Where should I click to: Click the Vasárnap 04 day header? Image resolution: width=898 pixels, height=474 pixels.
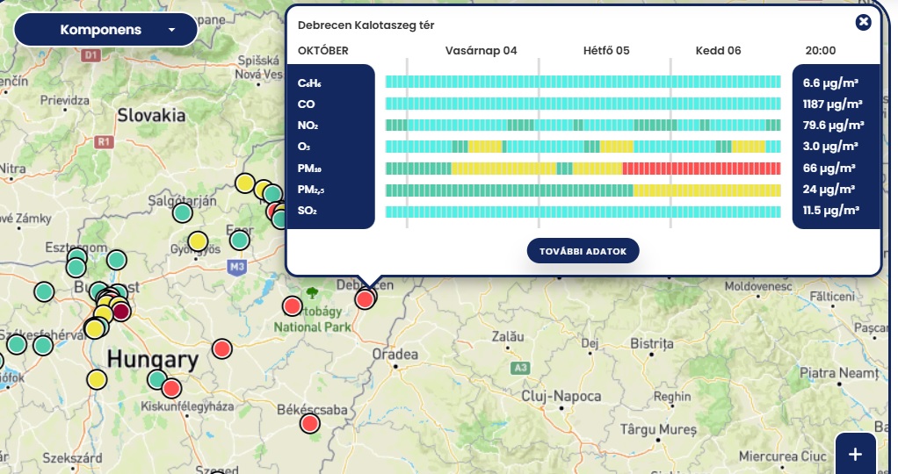482,50
